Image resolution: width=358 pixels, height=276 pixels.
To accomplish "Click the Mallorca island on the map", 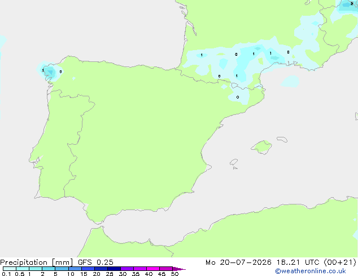I will pos(261,147).
